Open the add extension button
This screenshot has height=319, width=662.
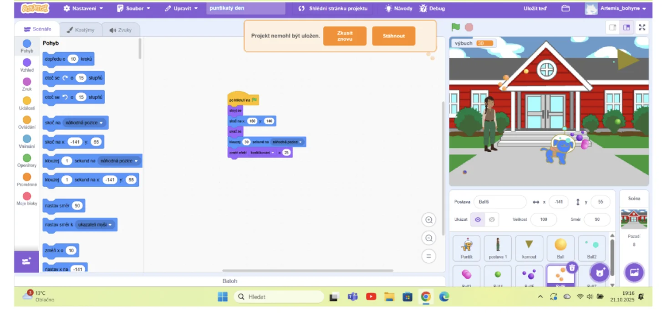[27, 261]
